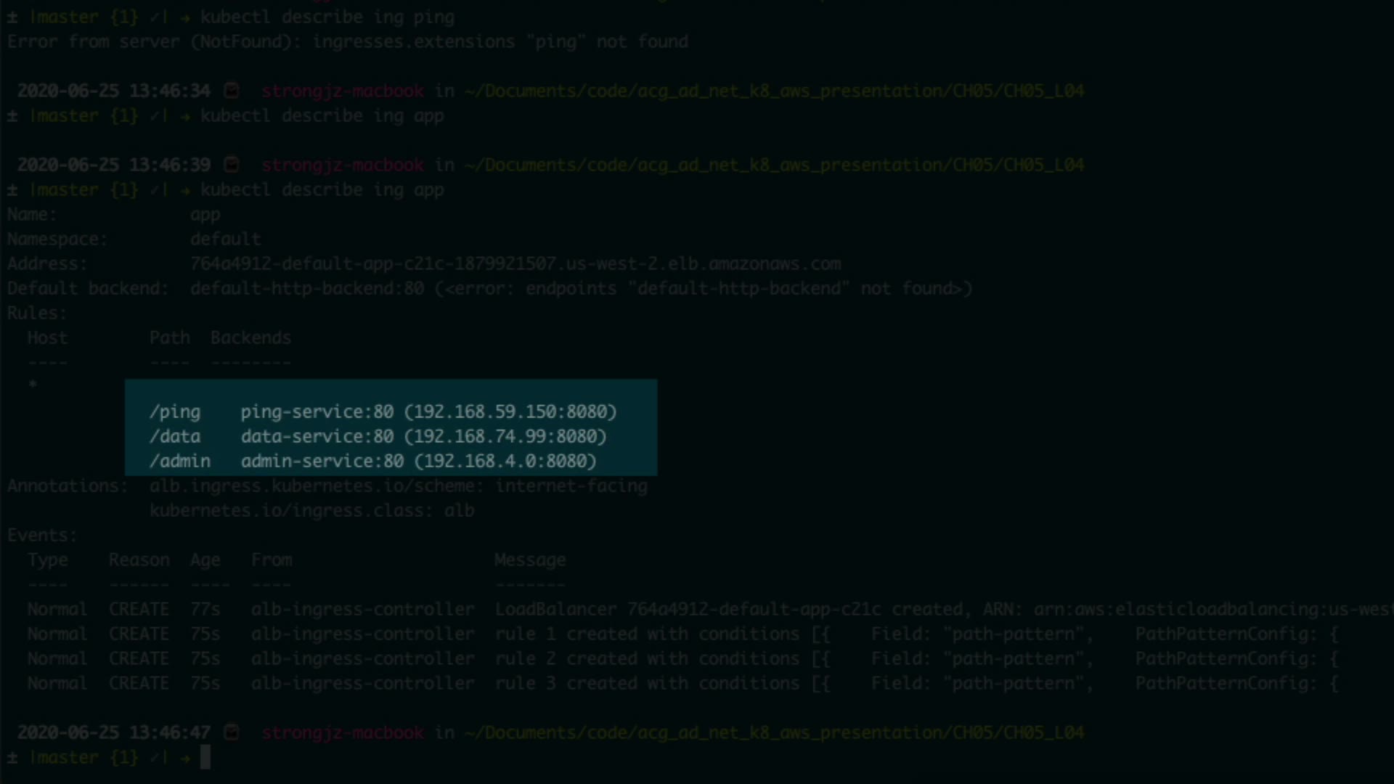Click the asterisk host wildcard under Host column
The height and width of the screenshot is (784, 1394).
coord(33,384)
